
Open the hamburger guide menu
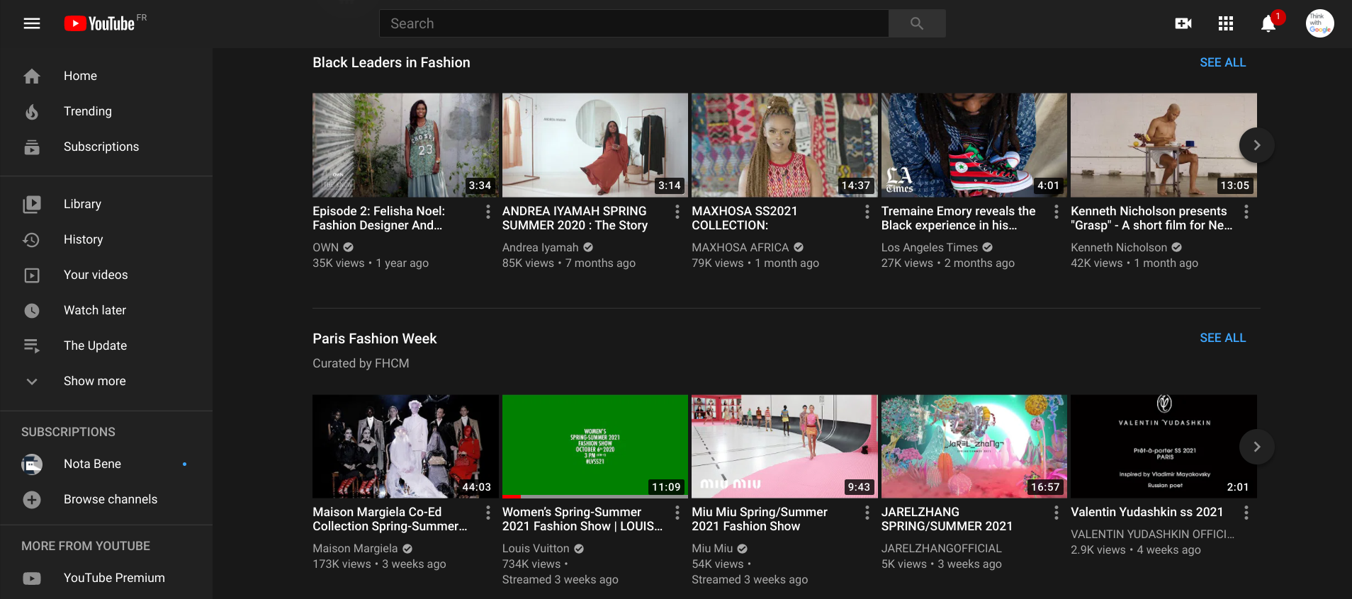click(x=32, y=23)
